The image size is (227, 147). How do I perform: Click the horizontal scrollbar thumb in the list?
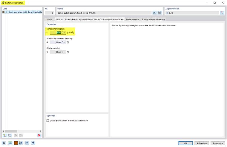pyautogui.click(x=11, y=131)
